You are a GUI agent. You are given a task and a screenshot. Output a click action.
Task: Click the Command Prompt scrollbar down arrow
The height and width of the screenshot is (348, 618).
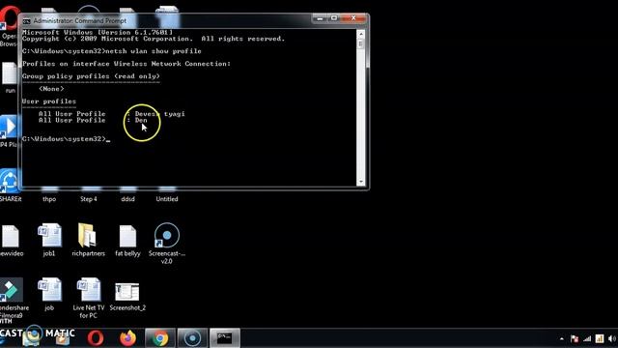point(360,182)
